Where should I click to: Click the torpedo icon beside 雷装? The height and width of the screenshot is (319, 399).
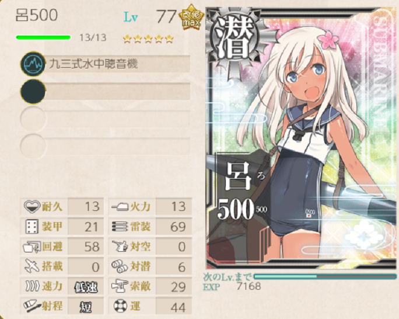pos(120,226)
